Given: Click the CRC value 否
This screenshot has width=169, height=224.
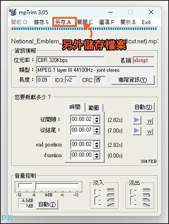Looking at the screenshot, I should (x=100, y=80).
